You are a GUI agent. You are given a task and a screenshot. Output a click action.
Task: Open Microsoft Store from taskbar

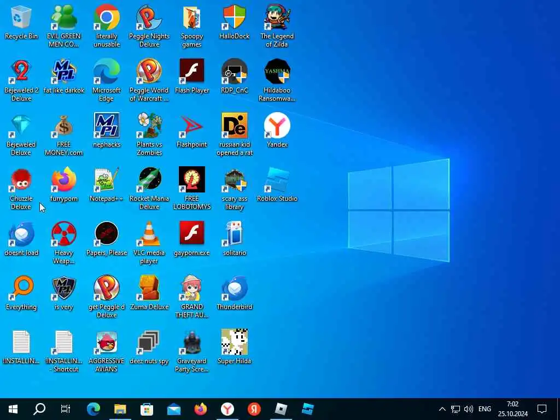147,409
